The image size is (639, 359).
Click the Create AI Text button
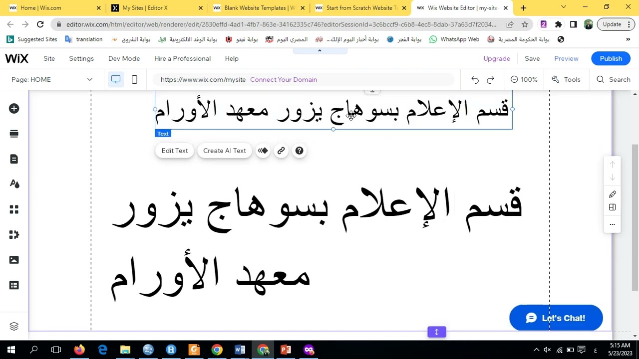[225, 151]
